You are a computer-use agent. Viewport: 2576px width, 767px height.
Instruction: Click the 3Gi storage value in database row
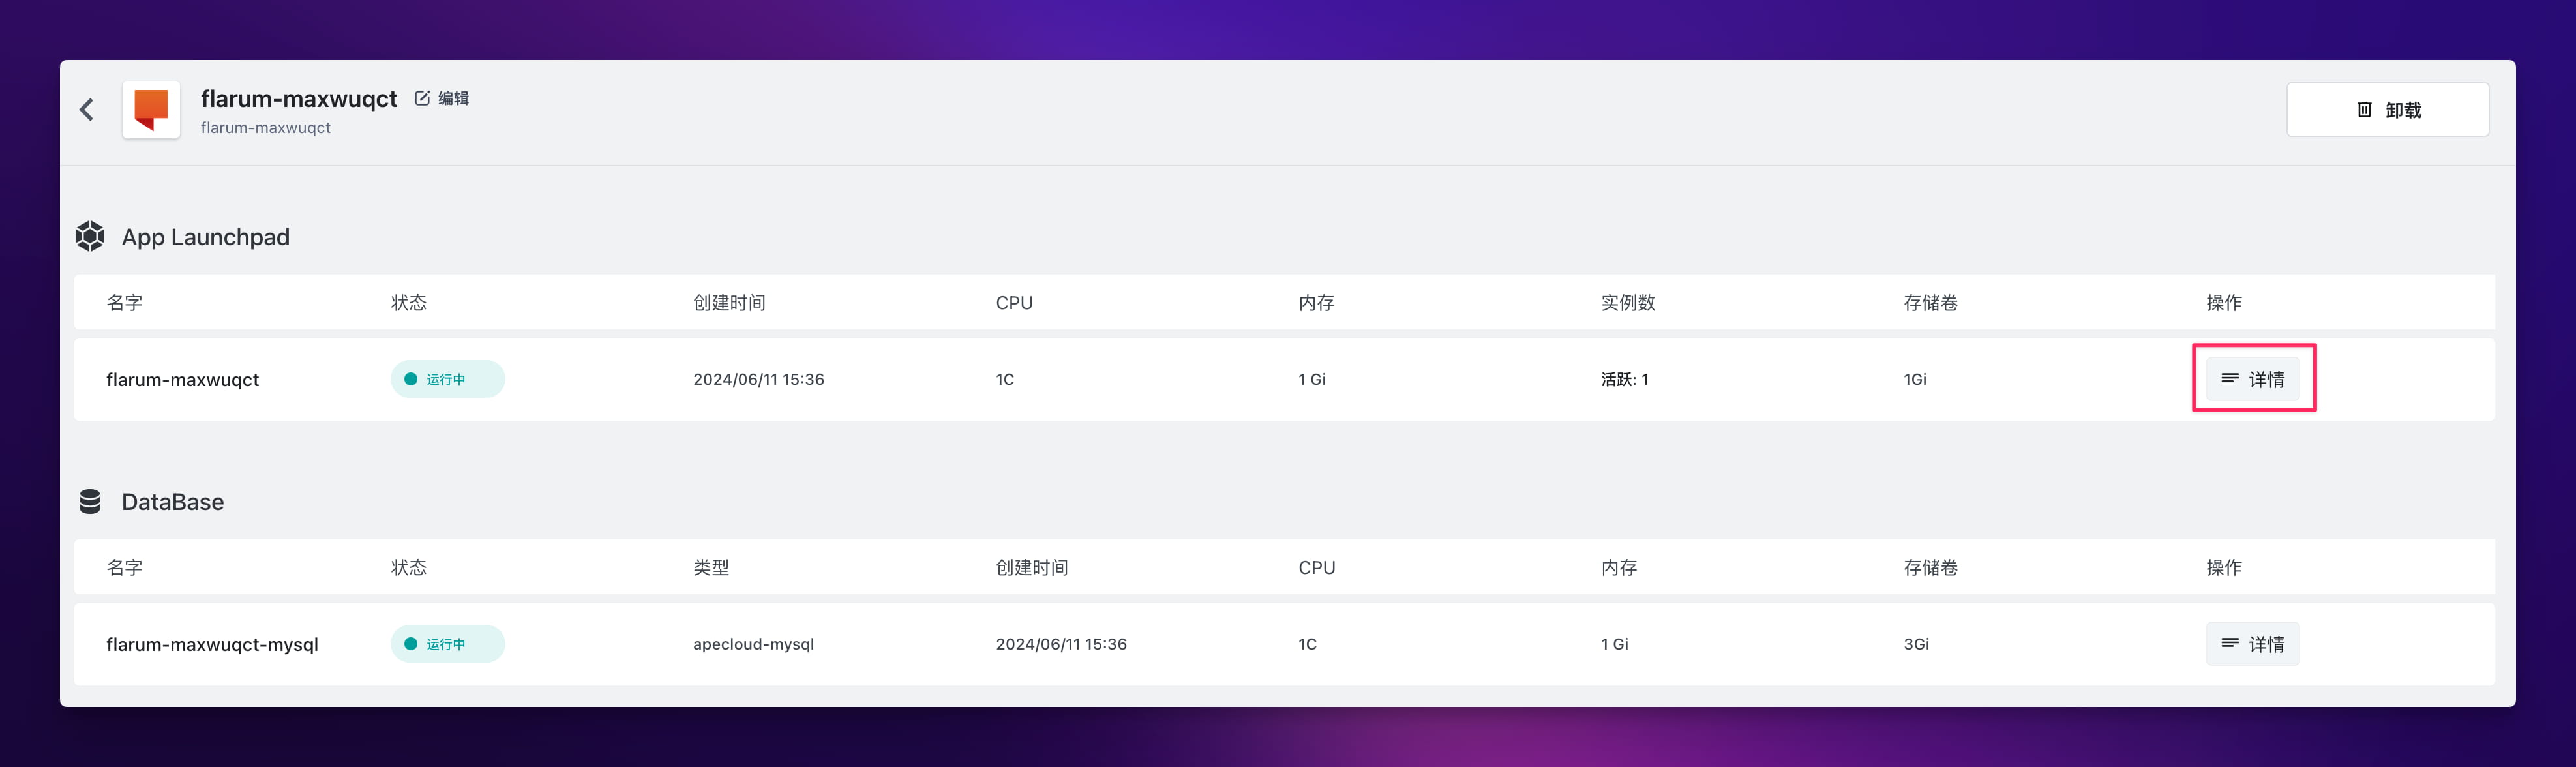pyautogui.click(x=1916, y=644)
